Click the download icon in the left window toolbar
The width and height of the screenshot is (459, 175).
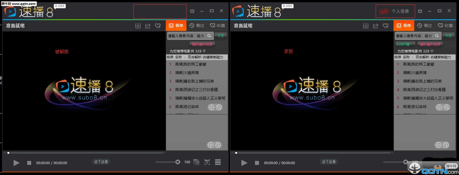(138, 26)
